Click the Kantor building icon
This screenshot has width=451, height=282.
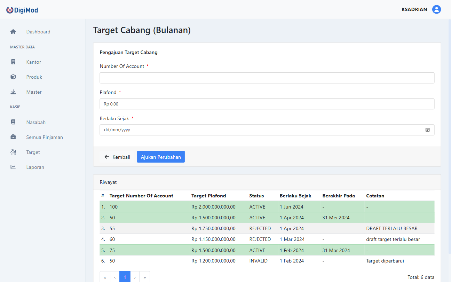click(x=13, y=62)
